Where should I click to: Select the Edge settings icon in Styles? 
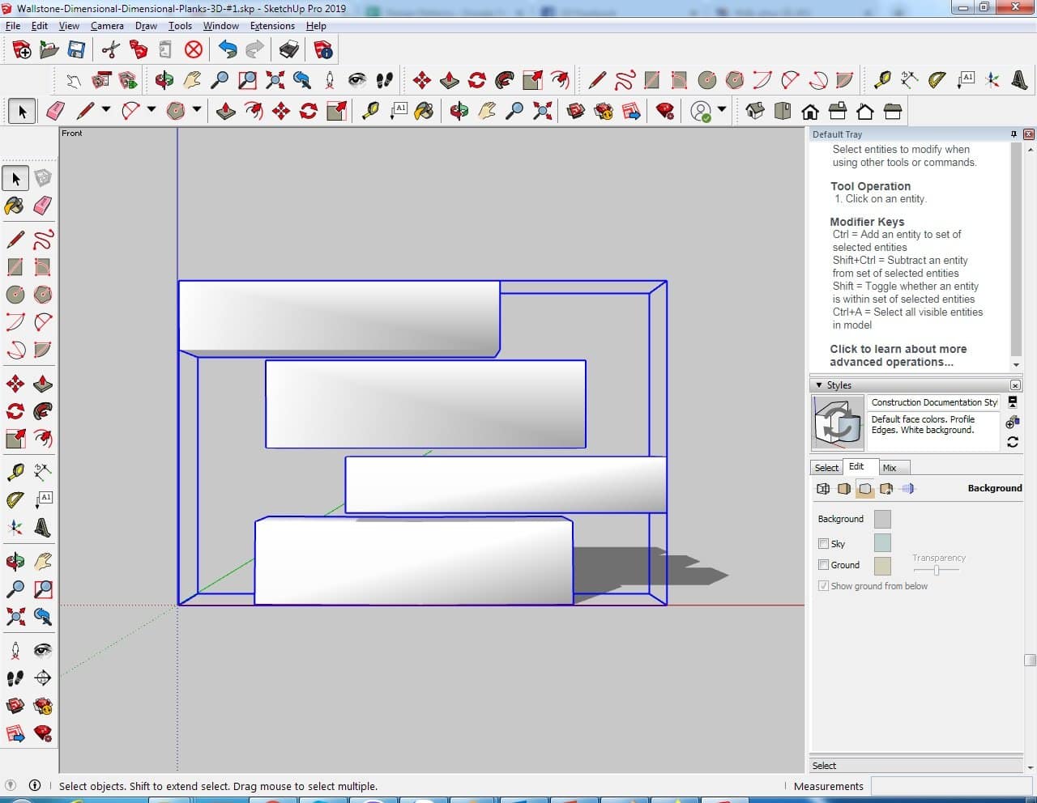point(823,489)
